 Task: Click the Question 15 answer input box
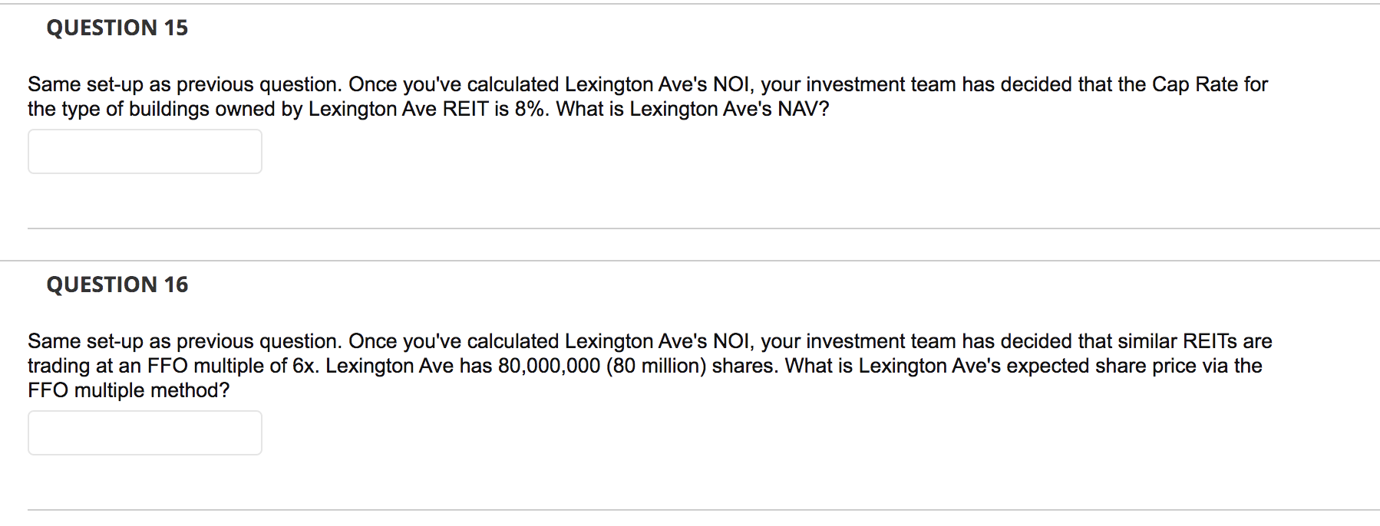(x=145, y=151)
